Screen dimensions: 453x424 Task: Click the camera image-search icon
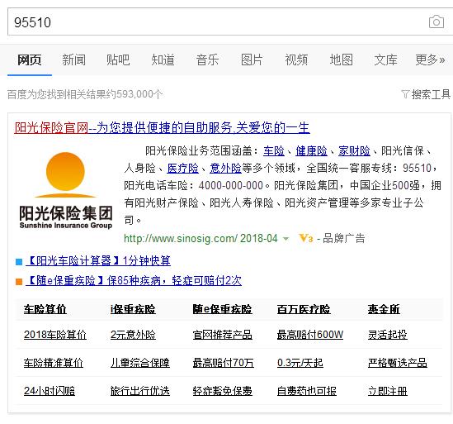pos(436,21)
